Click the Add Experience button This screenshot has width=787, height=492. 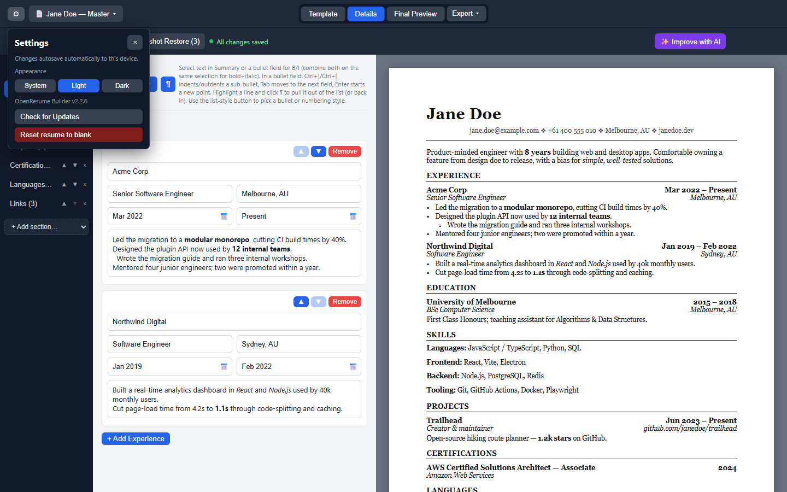[136, 439]
